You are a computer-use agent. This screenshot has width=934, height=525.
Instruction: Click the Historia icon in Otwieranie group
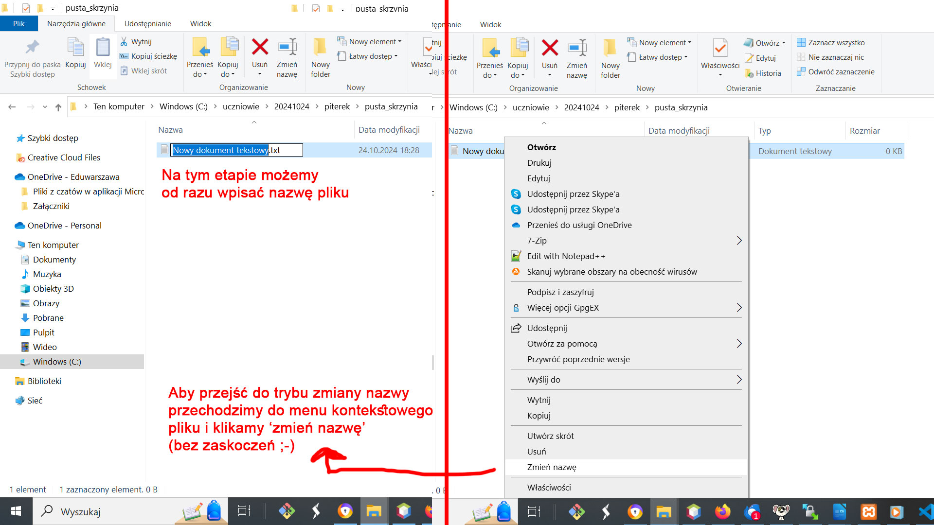click(x=750, y=73)
